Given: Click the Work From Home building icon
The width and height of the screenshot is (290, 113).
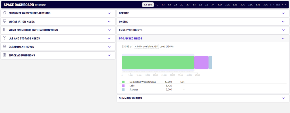Looking at the screenshot, I should (x=5, y=30).
